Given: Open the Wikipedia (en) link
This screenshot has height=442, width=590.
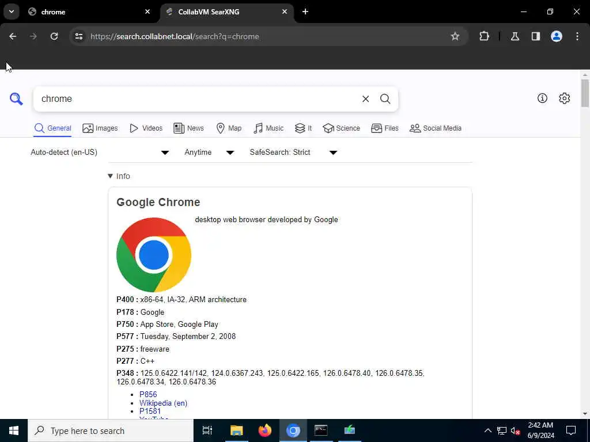Looking at the screenshot, I should click(x=163, y=403).
